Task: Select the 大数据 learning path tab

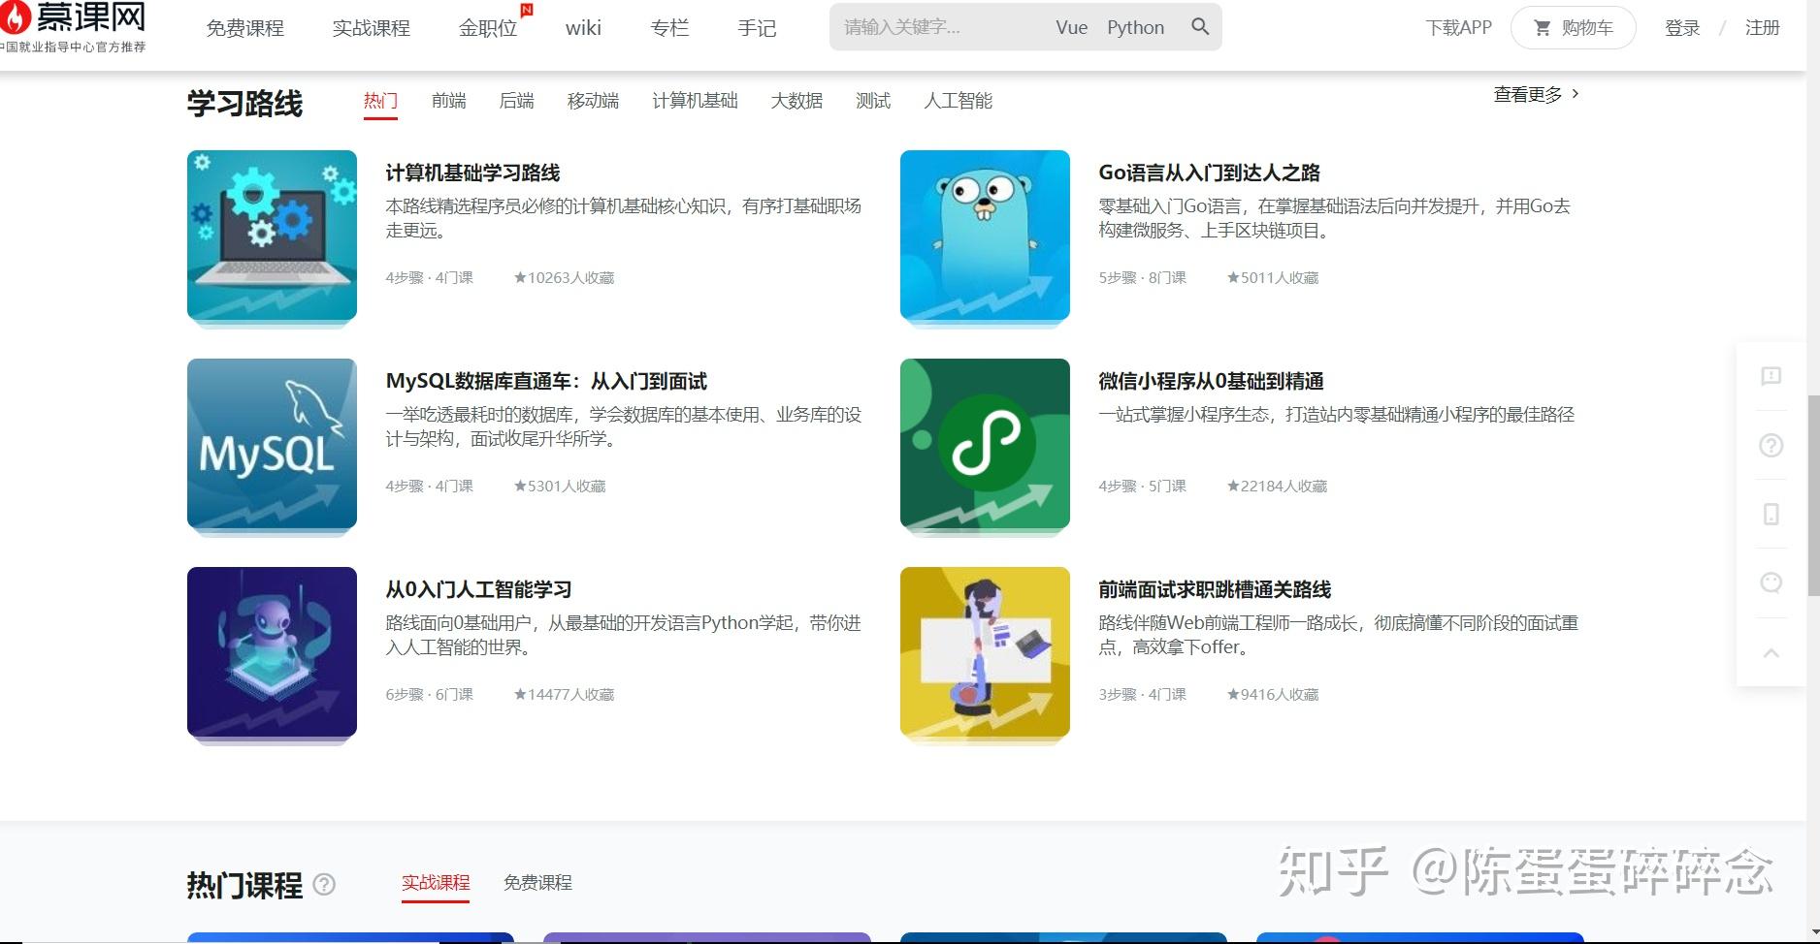Action: tap(796, 101)
